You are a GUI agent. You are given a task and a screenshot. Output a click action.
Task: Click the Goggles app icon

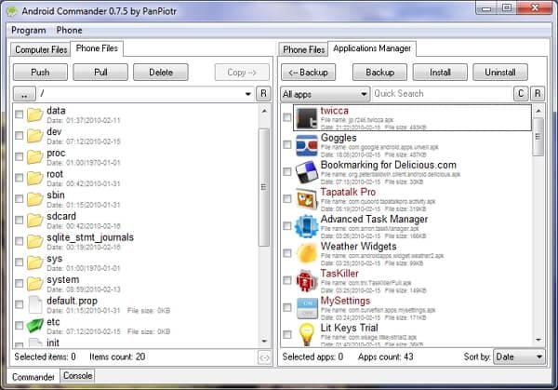click(x=306, y=145)
